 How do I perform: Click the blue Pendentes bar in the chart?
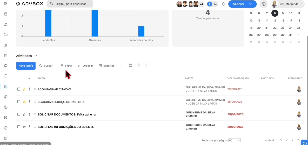(48, 23)
